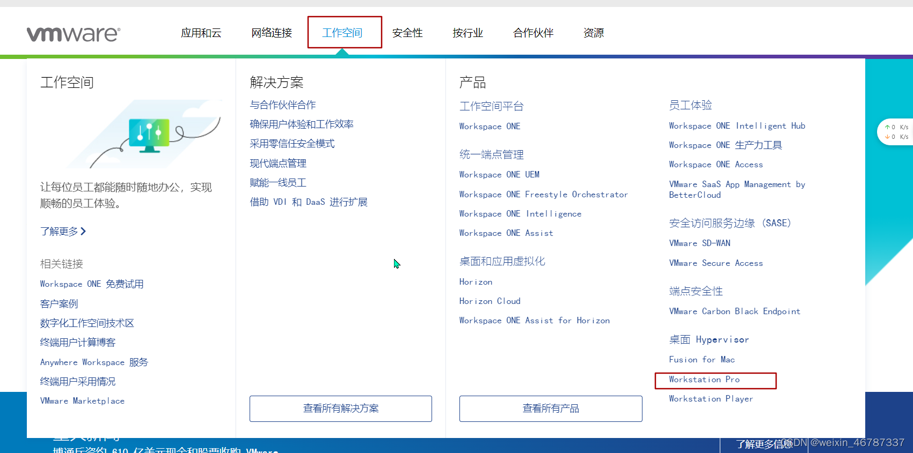This screenshot has height=453, width=913.
Task: Open VMware Carbon Black Endpoint link
Action: (735, 311)
